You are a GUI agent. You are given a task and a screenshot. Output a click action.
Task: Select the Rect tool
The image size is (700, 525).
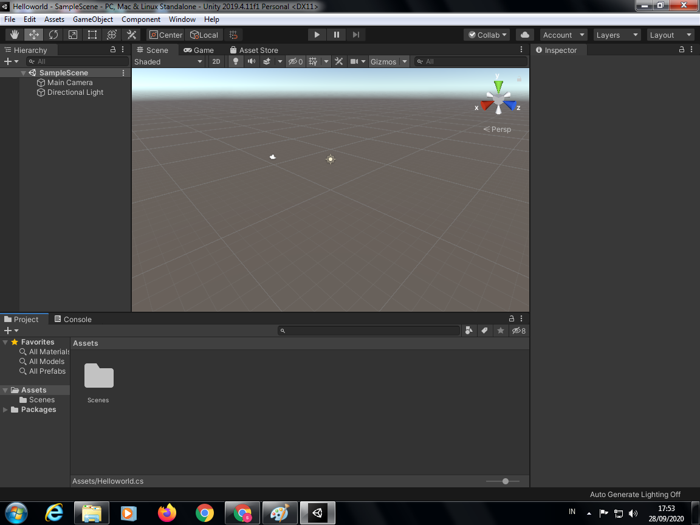pyautogui.click(x=92, y=35)
